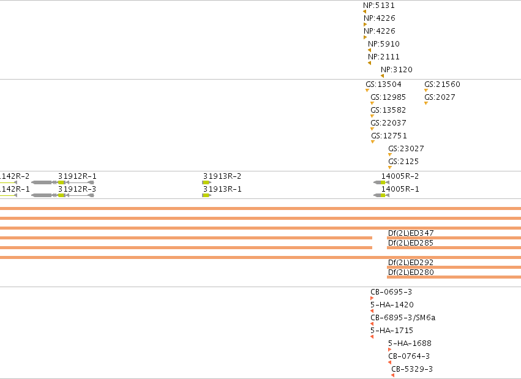Select the NP:5910 insertion label
Viewport: 521px width, 379px height.
384,44
